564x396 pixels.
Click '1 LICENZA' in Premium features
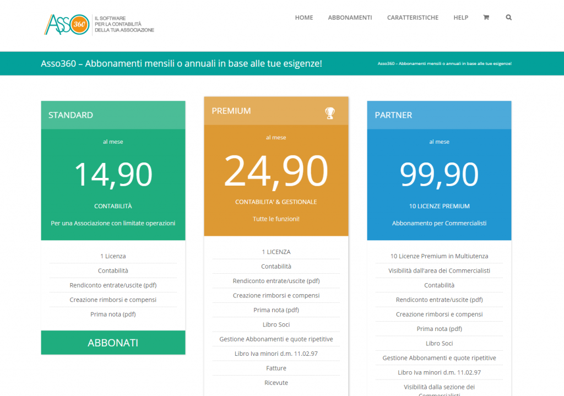(x=276, y=252)
